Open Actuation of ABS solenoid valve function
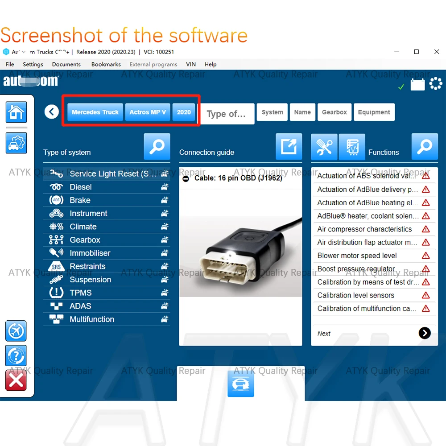The width and height of the screenshot is (446, 446). 374,176
